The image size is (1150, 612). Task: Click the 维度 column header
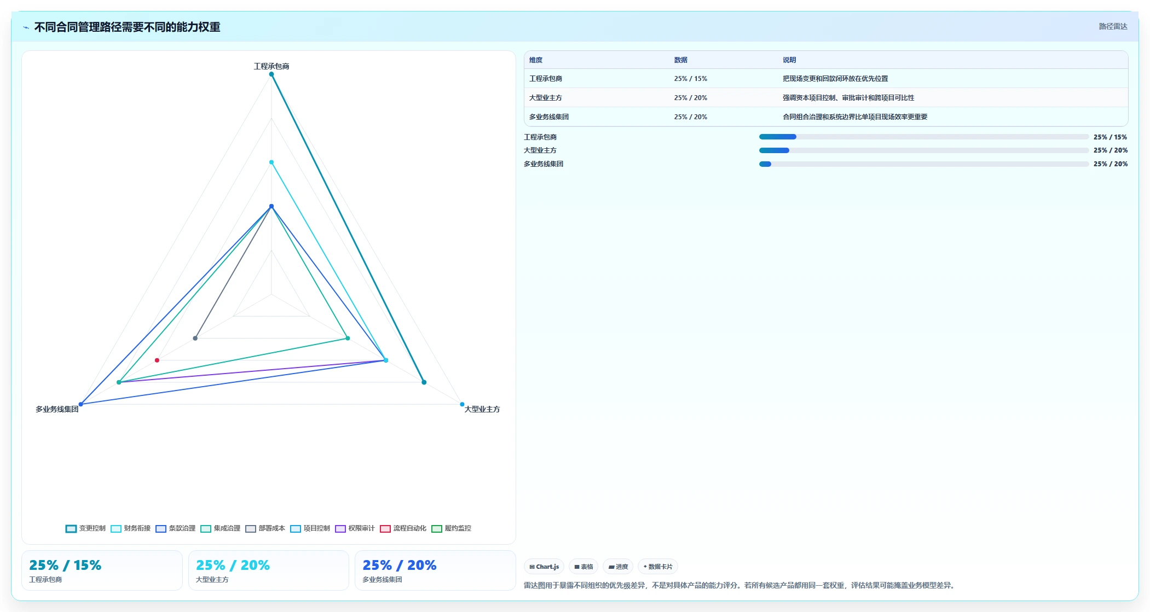(x=536, y=60)
